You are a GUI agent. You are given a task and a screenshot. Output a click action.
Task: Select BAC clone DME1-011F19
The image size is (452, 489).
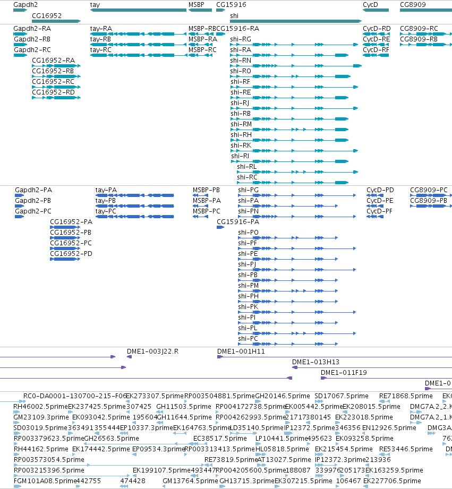click(x=344, y=373)
